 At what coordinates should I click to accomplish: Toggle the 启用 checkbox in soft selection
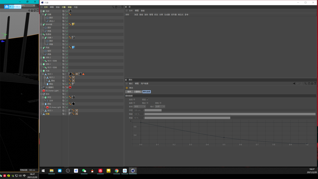click(134, 100)
